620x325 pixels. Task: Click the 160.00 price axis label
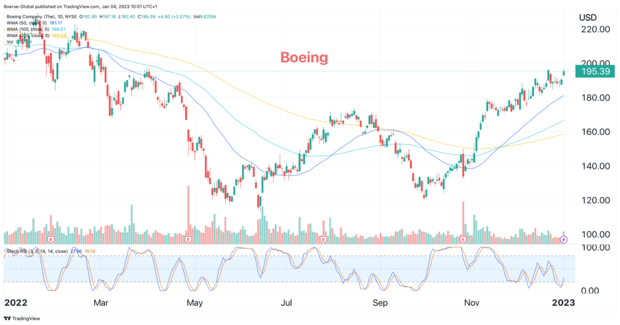pyautogui.click(x=596, y=132)
